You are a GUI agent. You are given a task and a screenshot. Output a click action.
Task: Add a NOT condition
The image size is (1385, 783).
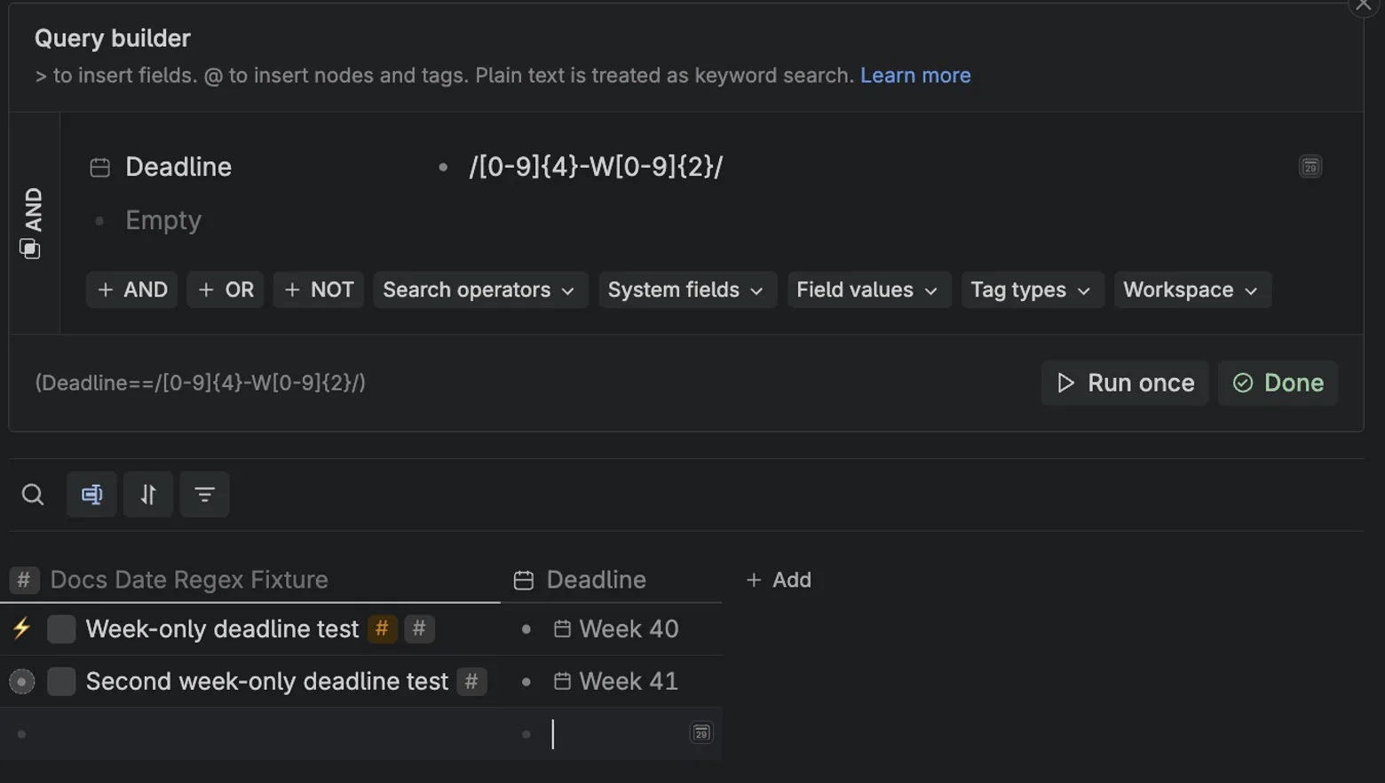coord(319,290)
